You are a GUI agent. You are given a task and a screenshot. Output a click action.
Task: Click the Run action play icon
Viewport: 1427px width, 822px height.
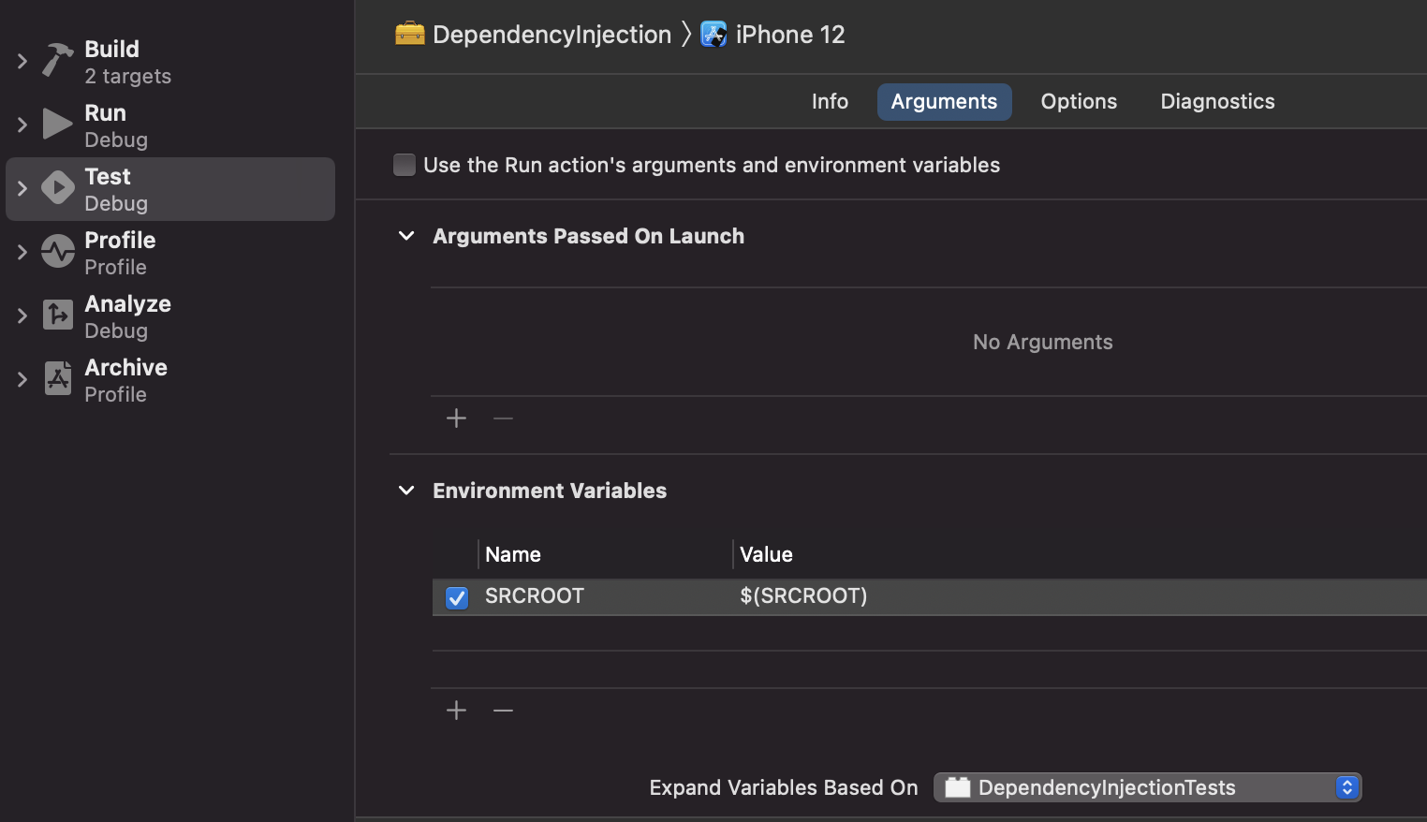(56, 124)
